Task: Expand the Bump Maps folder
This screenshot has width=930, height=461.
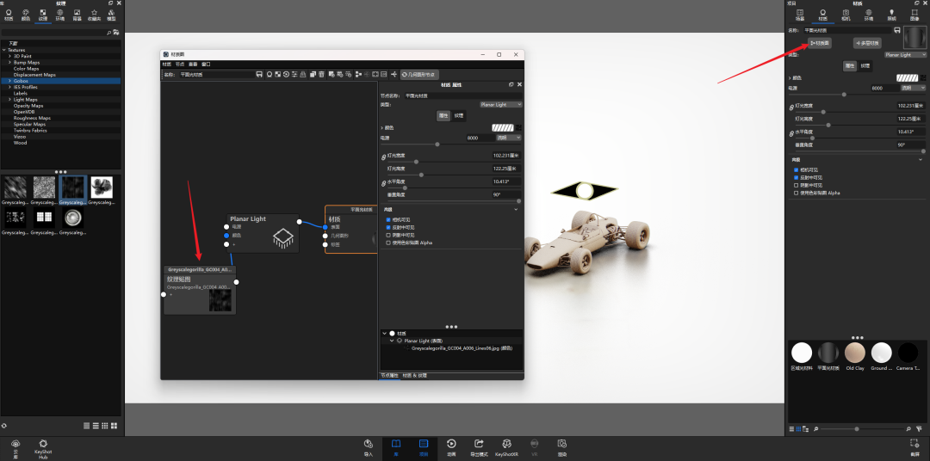Action: pos(9,62)
